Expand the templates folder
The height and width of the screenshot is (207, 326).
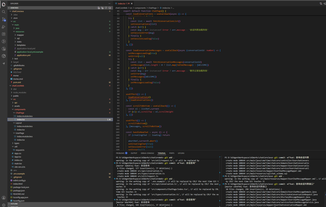21,45
